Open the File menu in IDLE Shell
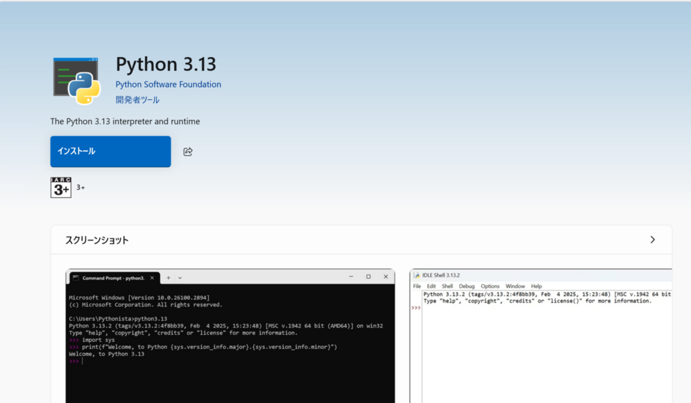Screen dimensions: 691x403 click(417, 286)
